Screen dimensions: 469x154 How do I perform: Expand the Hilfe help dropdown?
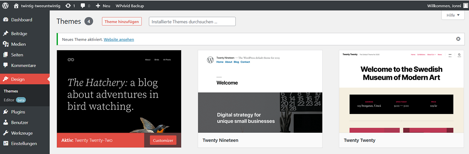pos(453,15)
